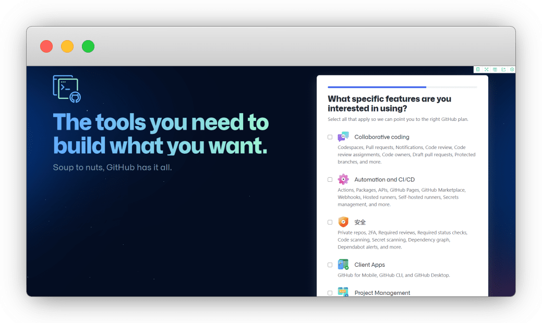Click the Project Management icon
The width and height of the screenshot is (542, 323).
pos(343,292)
